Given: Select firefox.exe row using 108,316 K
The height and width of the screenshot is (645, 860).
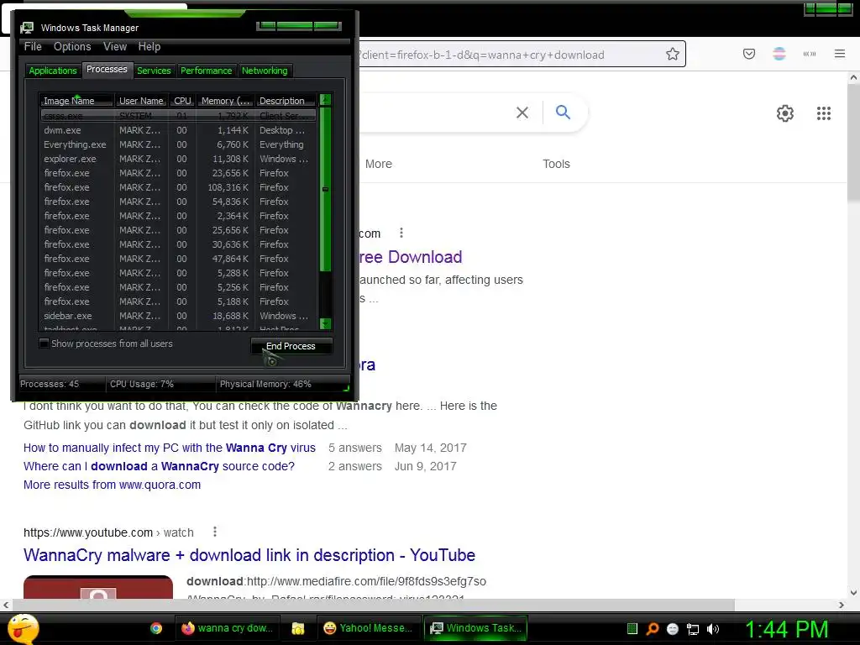Looking at the screenshot, I should (177, 187).
